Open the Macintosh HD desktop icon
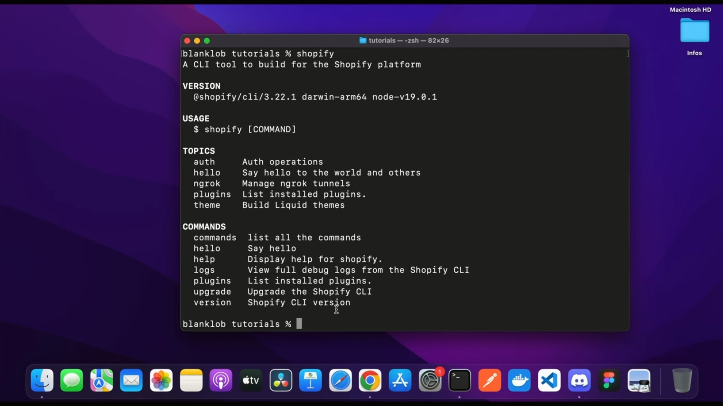This screenshot has width=723, height=406. tap(691, 9)
